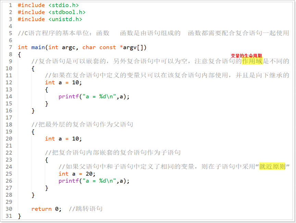Click line number 7 in the gutter
The width and height of the screenshot is (296, 223).
pos(11,47)
